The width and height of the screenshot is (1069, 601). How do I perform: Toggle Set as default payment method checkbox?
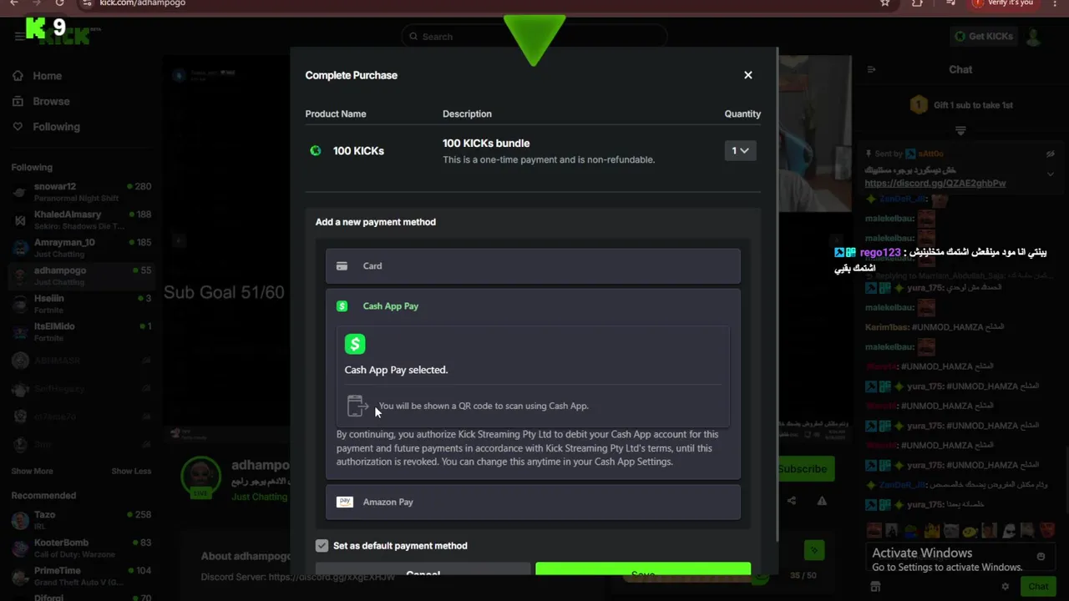coord(322,545)
